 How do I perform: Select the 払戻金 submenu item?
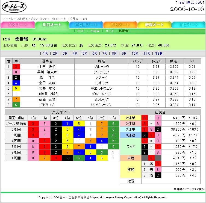[x=123, y=31]
